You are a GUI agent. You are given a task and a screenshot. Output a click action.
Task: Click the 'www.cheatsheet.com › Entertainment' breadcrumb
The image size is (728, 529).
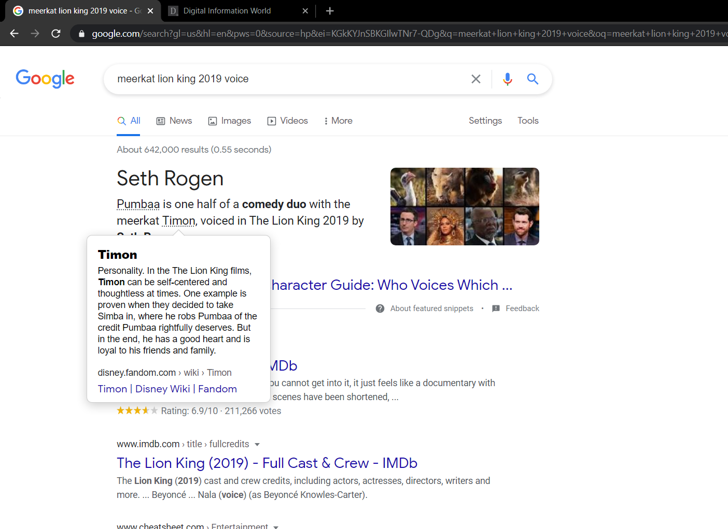tap(192, 526)
